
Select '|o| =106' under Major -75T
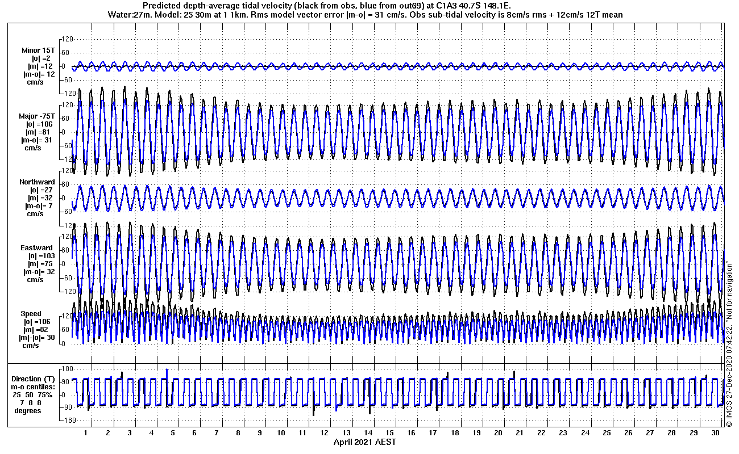click(39, 124)
